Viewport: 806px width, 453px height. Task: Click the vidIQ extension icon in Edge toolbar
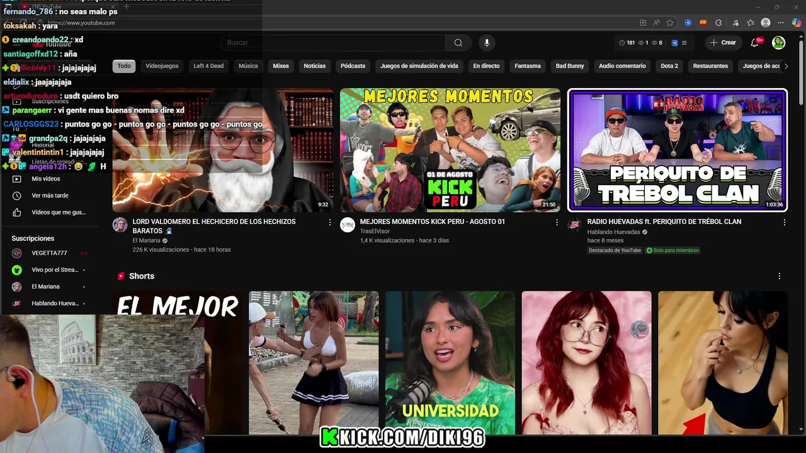pyautogui.click(x=688, y=23)
